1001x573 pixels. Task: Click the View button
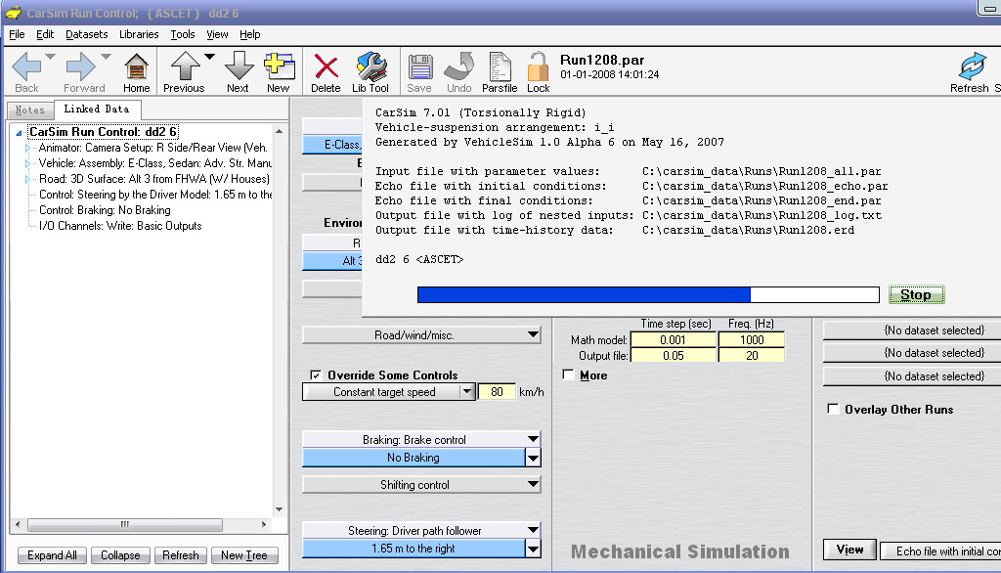coord(849,550)
